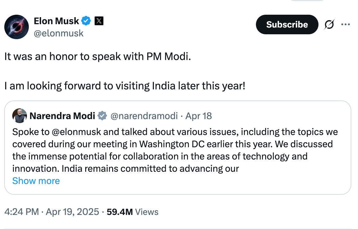Screen dimensions: 358x229
Task: Click the Apr 18 date on the quoted post
Action: click(199, 116)
